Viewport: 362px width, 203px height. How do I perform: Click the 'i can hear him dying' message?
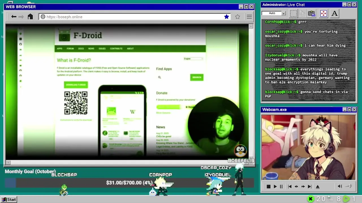[325, 45]
